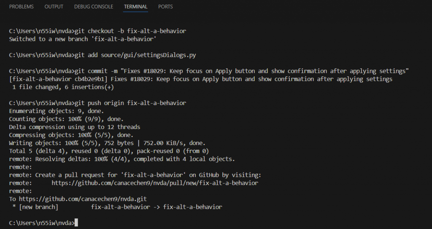Open the GitHub pull/new/fix-alt-a-behavior link
Screen dimensions: 432x229
[x=155, y=183]
